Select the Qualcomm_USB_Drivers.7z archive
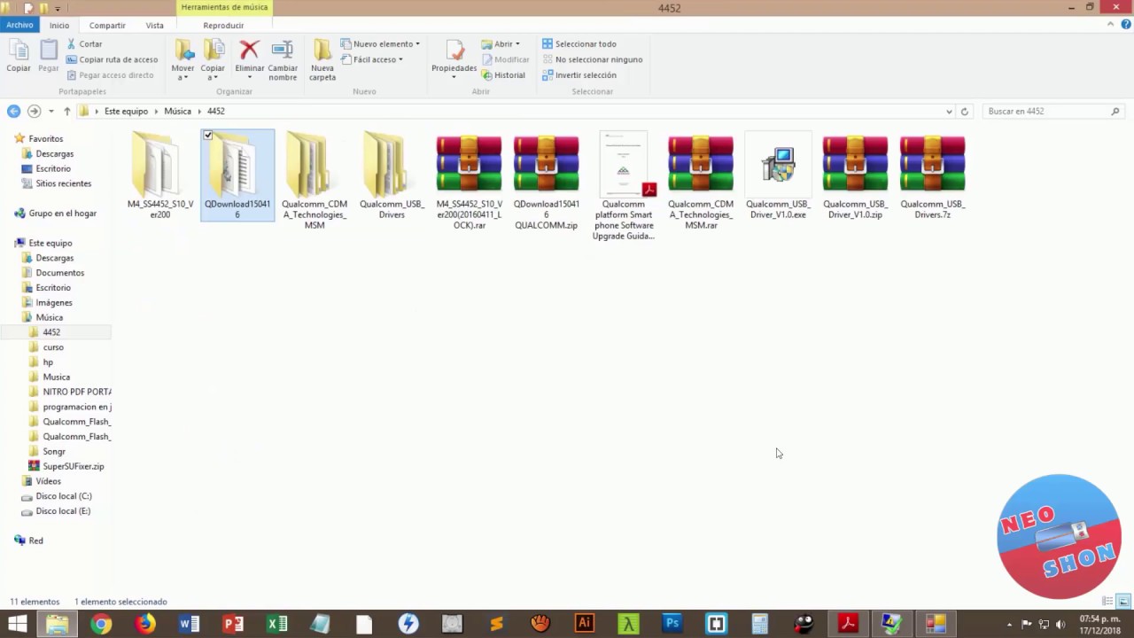The width and height of the screenshot is (1134, 638). pyautogui.click(x=932, y=175)
